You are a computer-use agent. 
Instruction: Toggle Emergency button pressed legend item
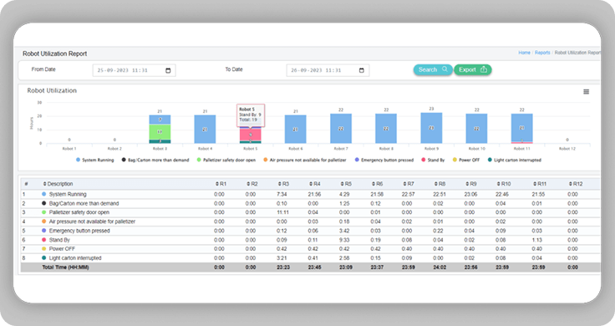click(x=384, y=160)
